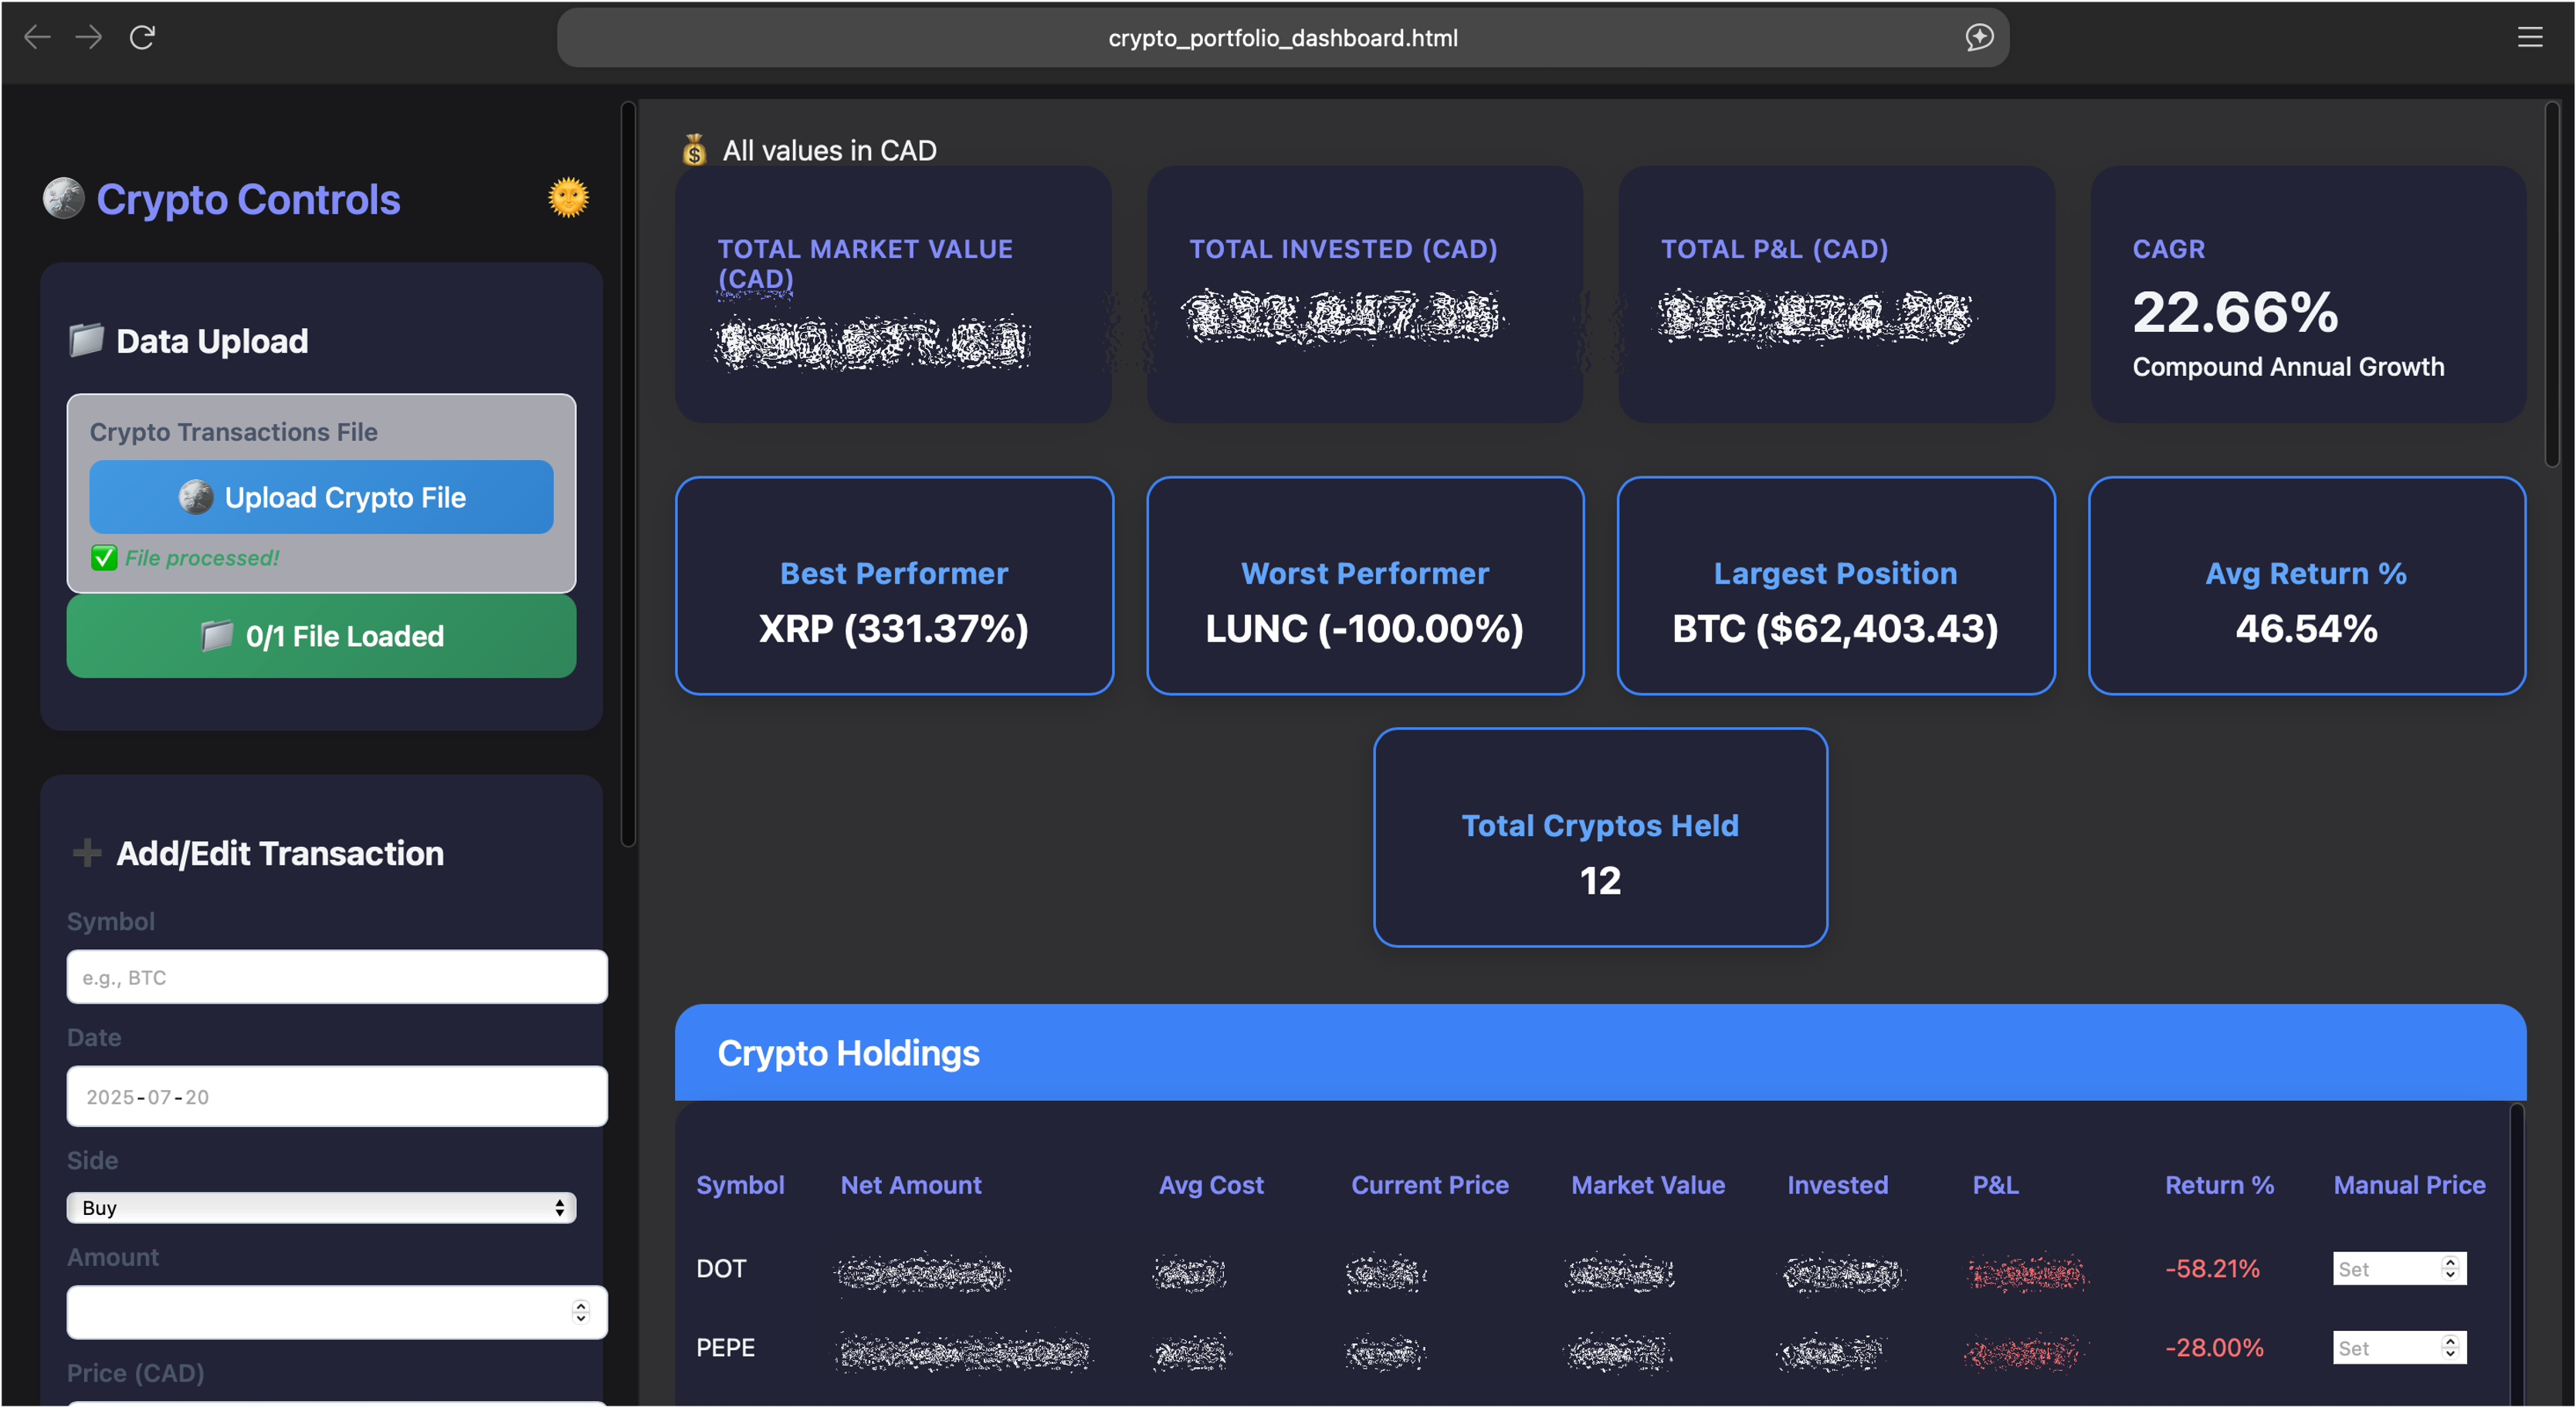Increment the Amount stepper arrows
2576x1408 pixels.
tap(580, 1312)
